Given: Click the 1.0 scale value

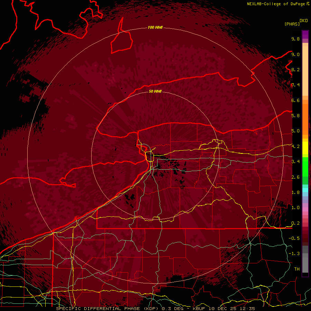Looking at the screenshot, I should coord(295,208).
